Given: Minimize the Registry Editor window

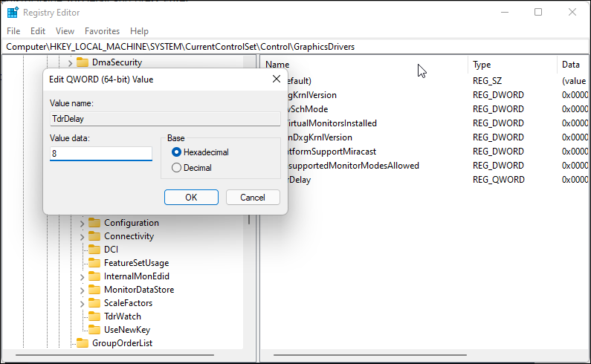Looking at the screenshot, I should click(505, 12).
